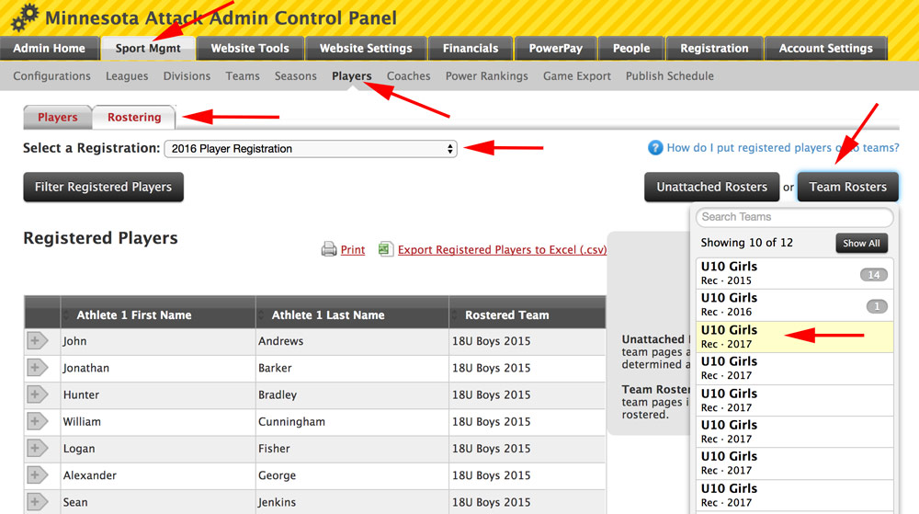
Task: Sort by Athlete 1 Last Name column
Action: click(x=352, y=314)
